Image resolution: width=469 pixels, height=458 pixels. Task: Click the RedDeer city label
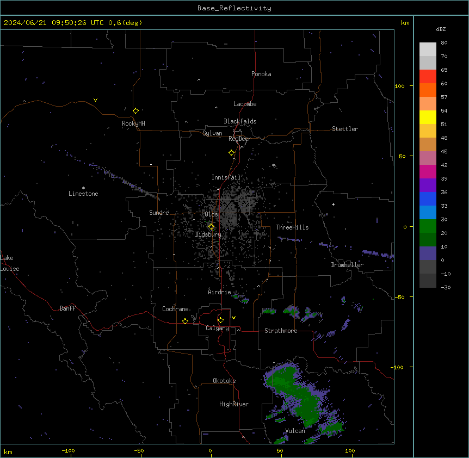239,139
